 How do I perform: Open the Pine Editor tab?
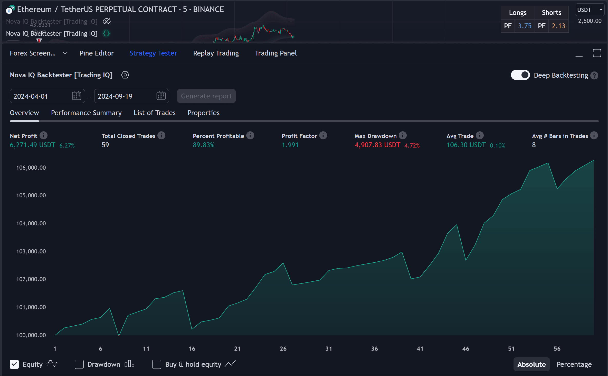[97, 53]
